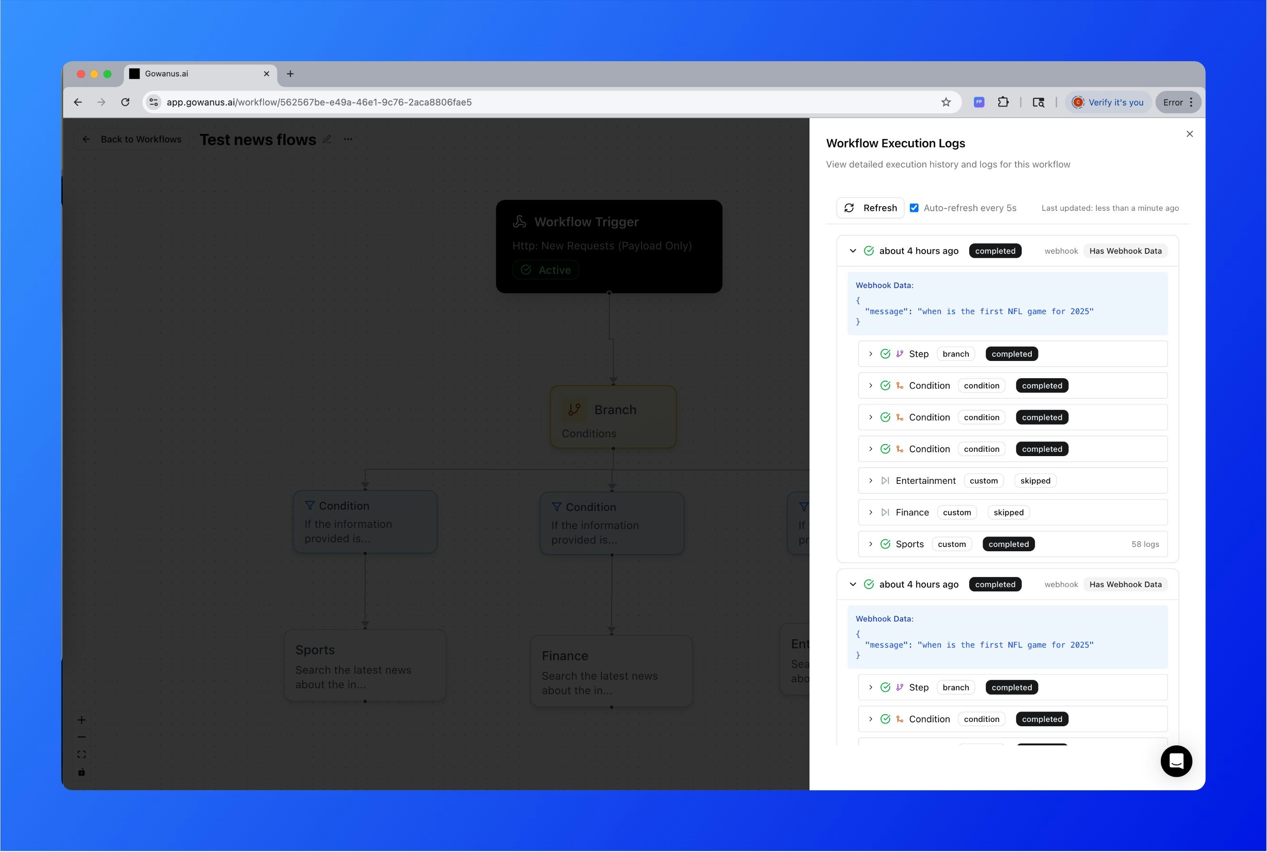Click the Test news flows title
The image size is (1267, 852).
pyautogui.click(x=258, y=140)
